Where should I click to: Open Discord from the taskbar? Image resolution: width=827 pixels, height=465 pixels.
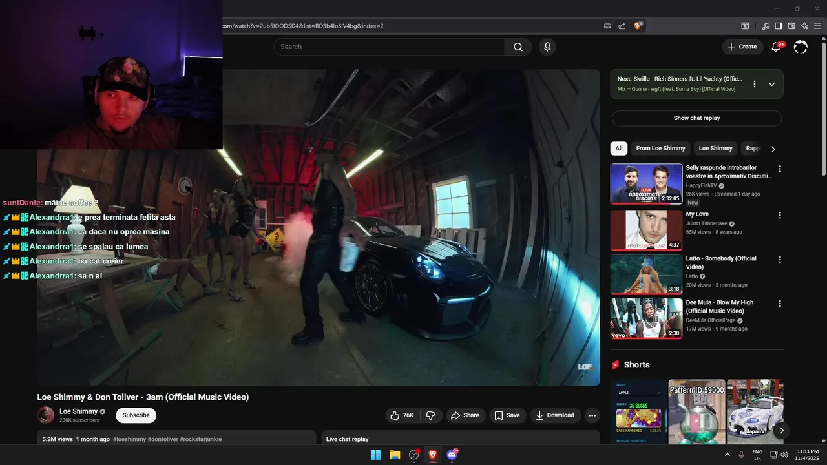[x=452, y=455]
